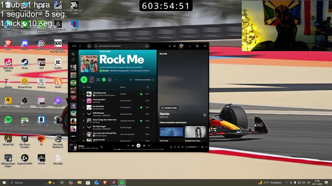Image resolution: width=332 pixels, height=186 pixels.
Task: Open the play queue icon
Action: coord(179,147)
